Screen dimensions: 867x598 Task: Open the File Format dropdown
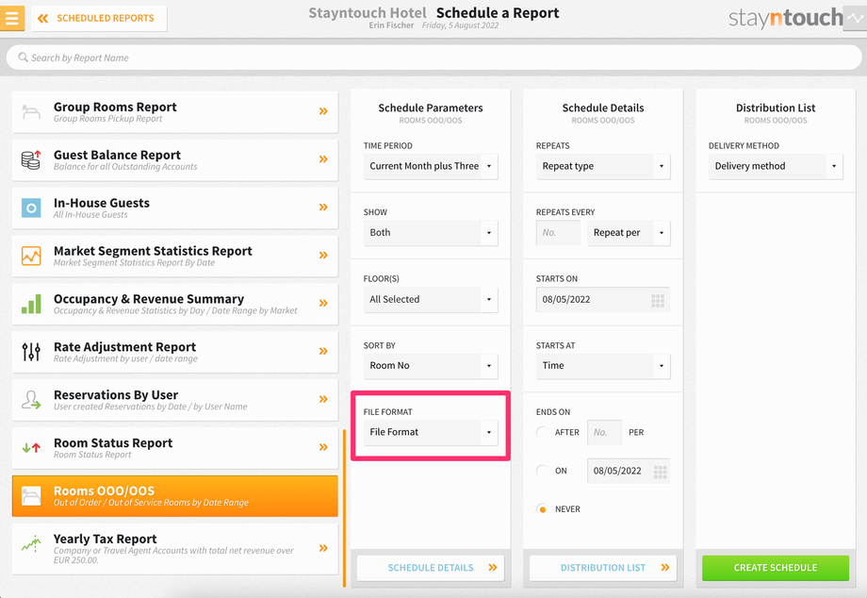(430, 432)
